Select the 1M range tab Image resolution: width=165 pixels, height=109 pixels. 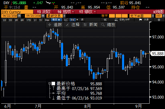[x=16, y=20]
